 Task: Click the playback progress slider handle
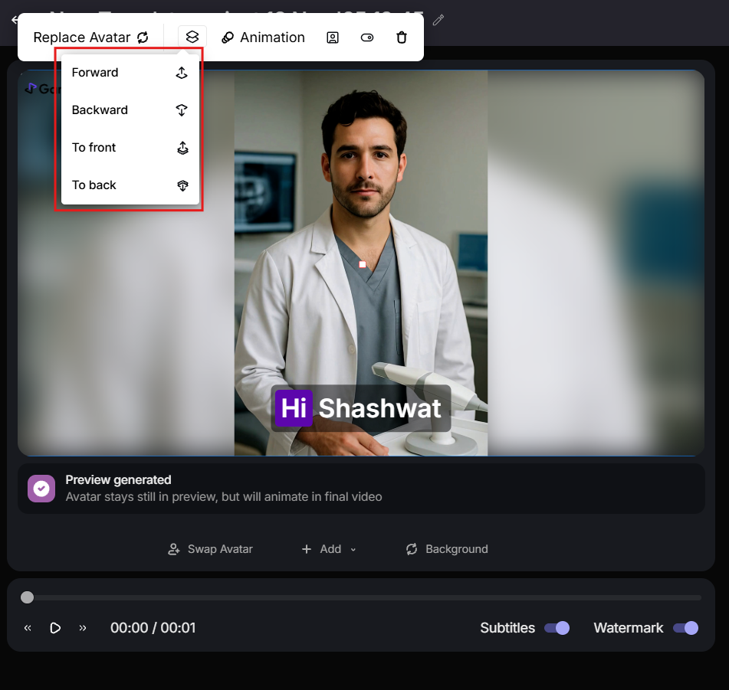[x=28, y=597]
